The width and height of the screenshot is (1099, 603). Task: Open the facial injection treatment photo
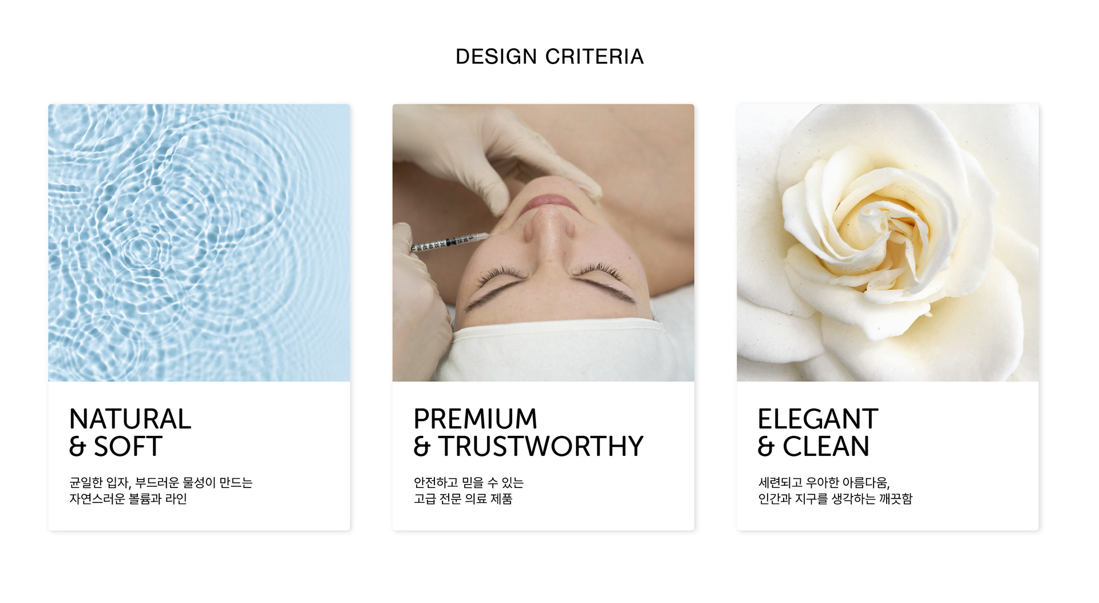coord(543,243)
